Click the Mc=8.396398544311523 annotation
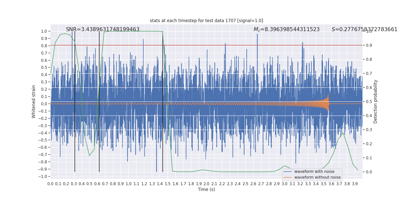 (x=286, y=29)
